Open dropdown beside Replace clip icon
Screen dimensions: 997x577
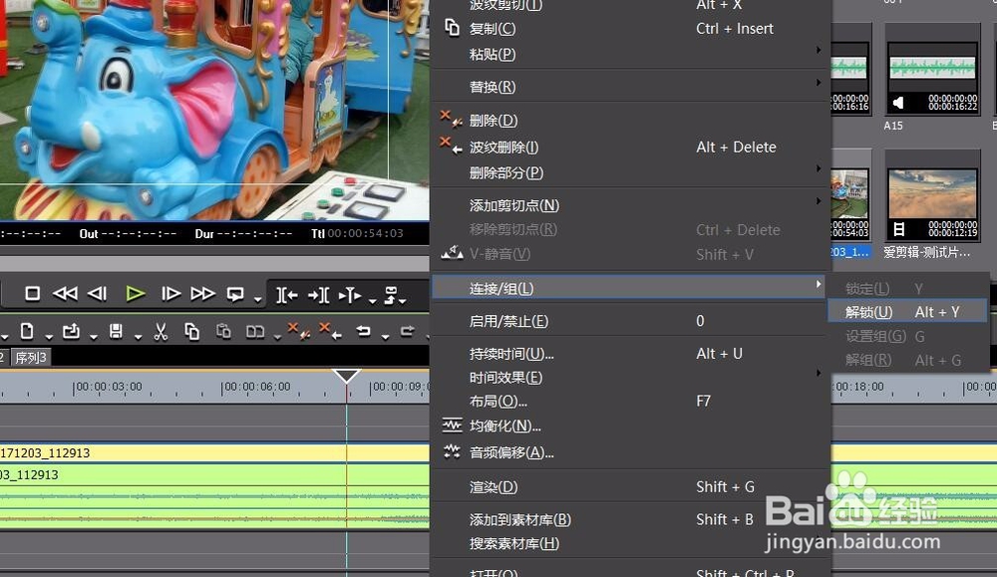(x=277, y=337)
